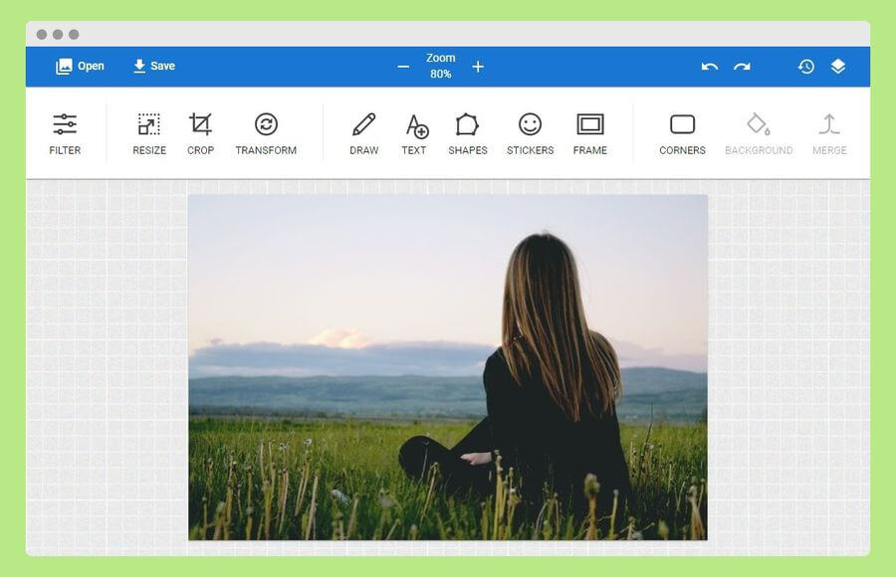Open the Transform tool

pos(266,134)
